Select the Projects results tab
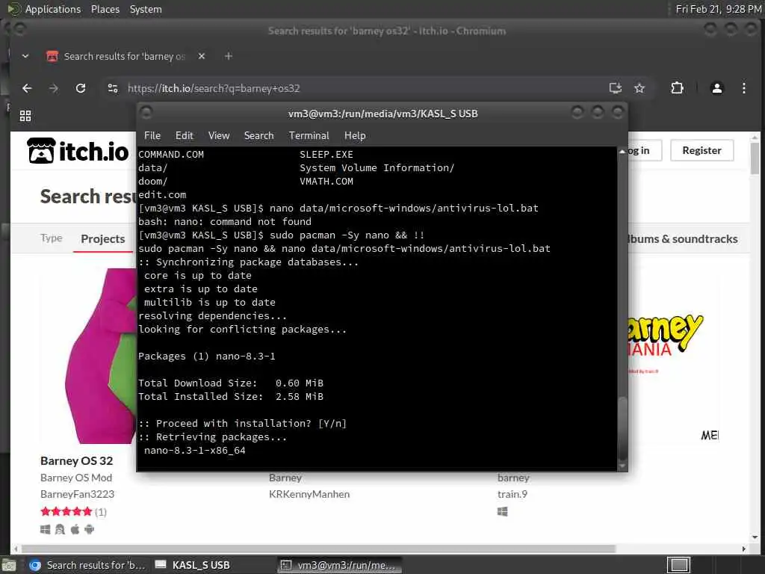Image resolution: width=765 pixels, height=574 pixels. (x=103, y=238)
